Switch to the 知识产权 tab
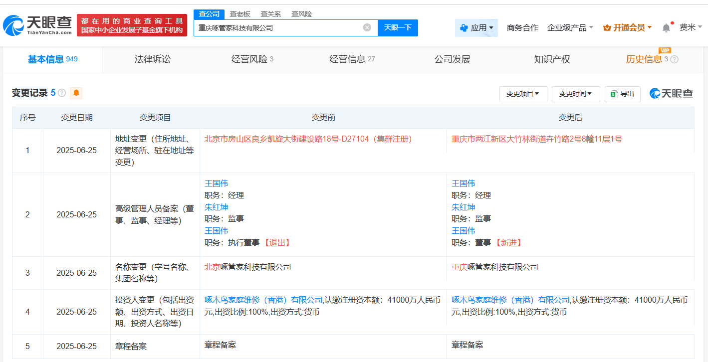Viewport: 708px width, 362px height. coord(552,59)
